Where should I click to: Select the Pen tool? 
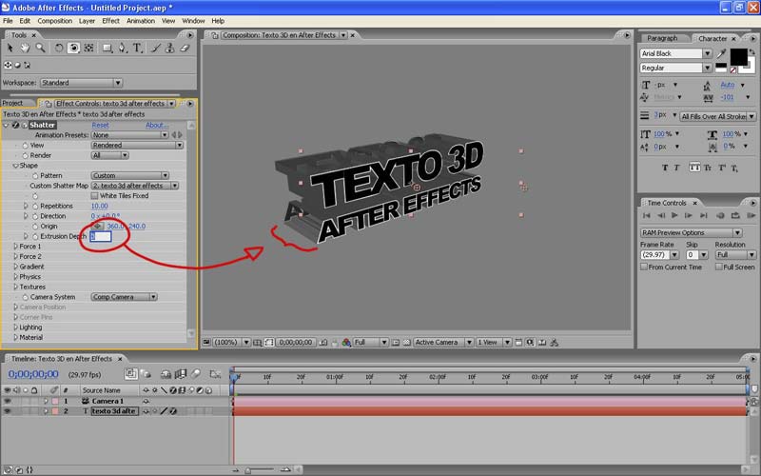click(x=123, y=48)
